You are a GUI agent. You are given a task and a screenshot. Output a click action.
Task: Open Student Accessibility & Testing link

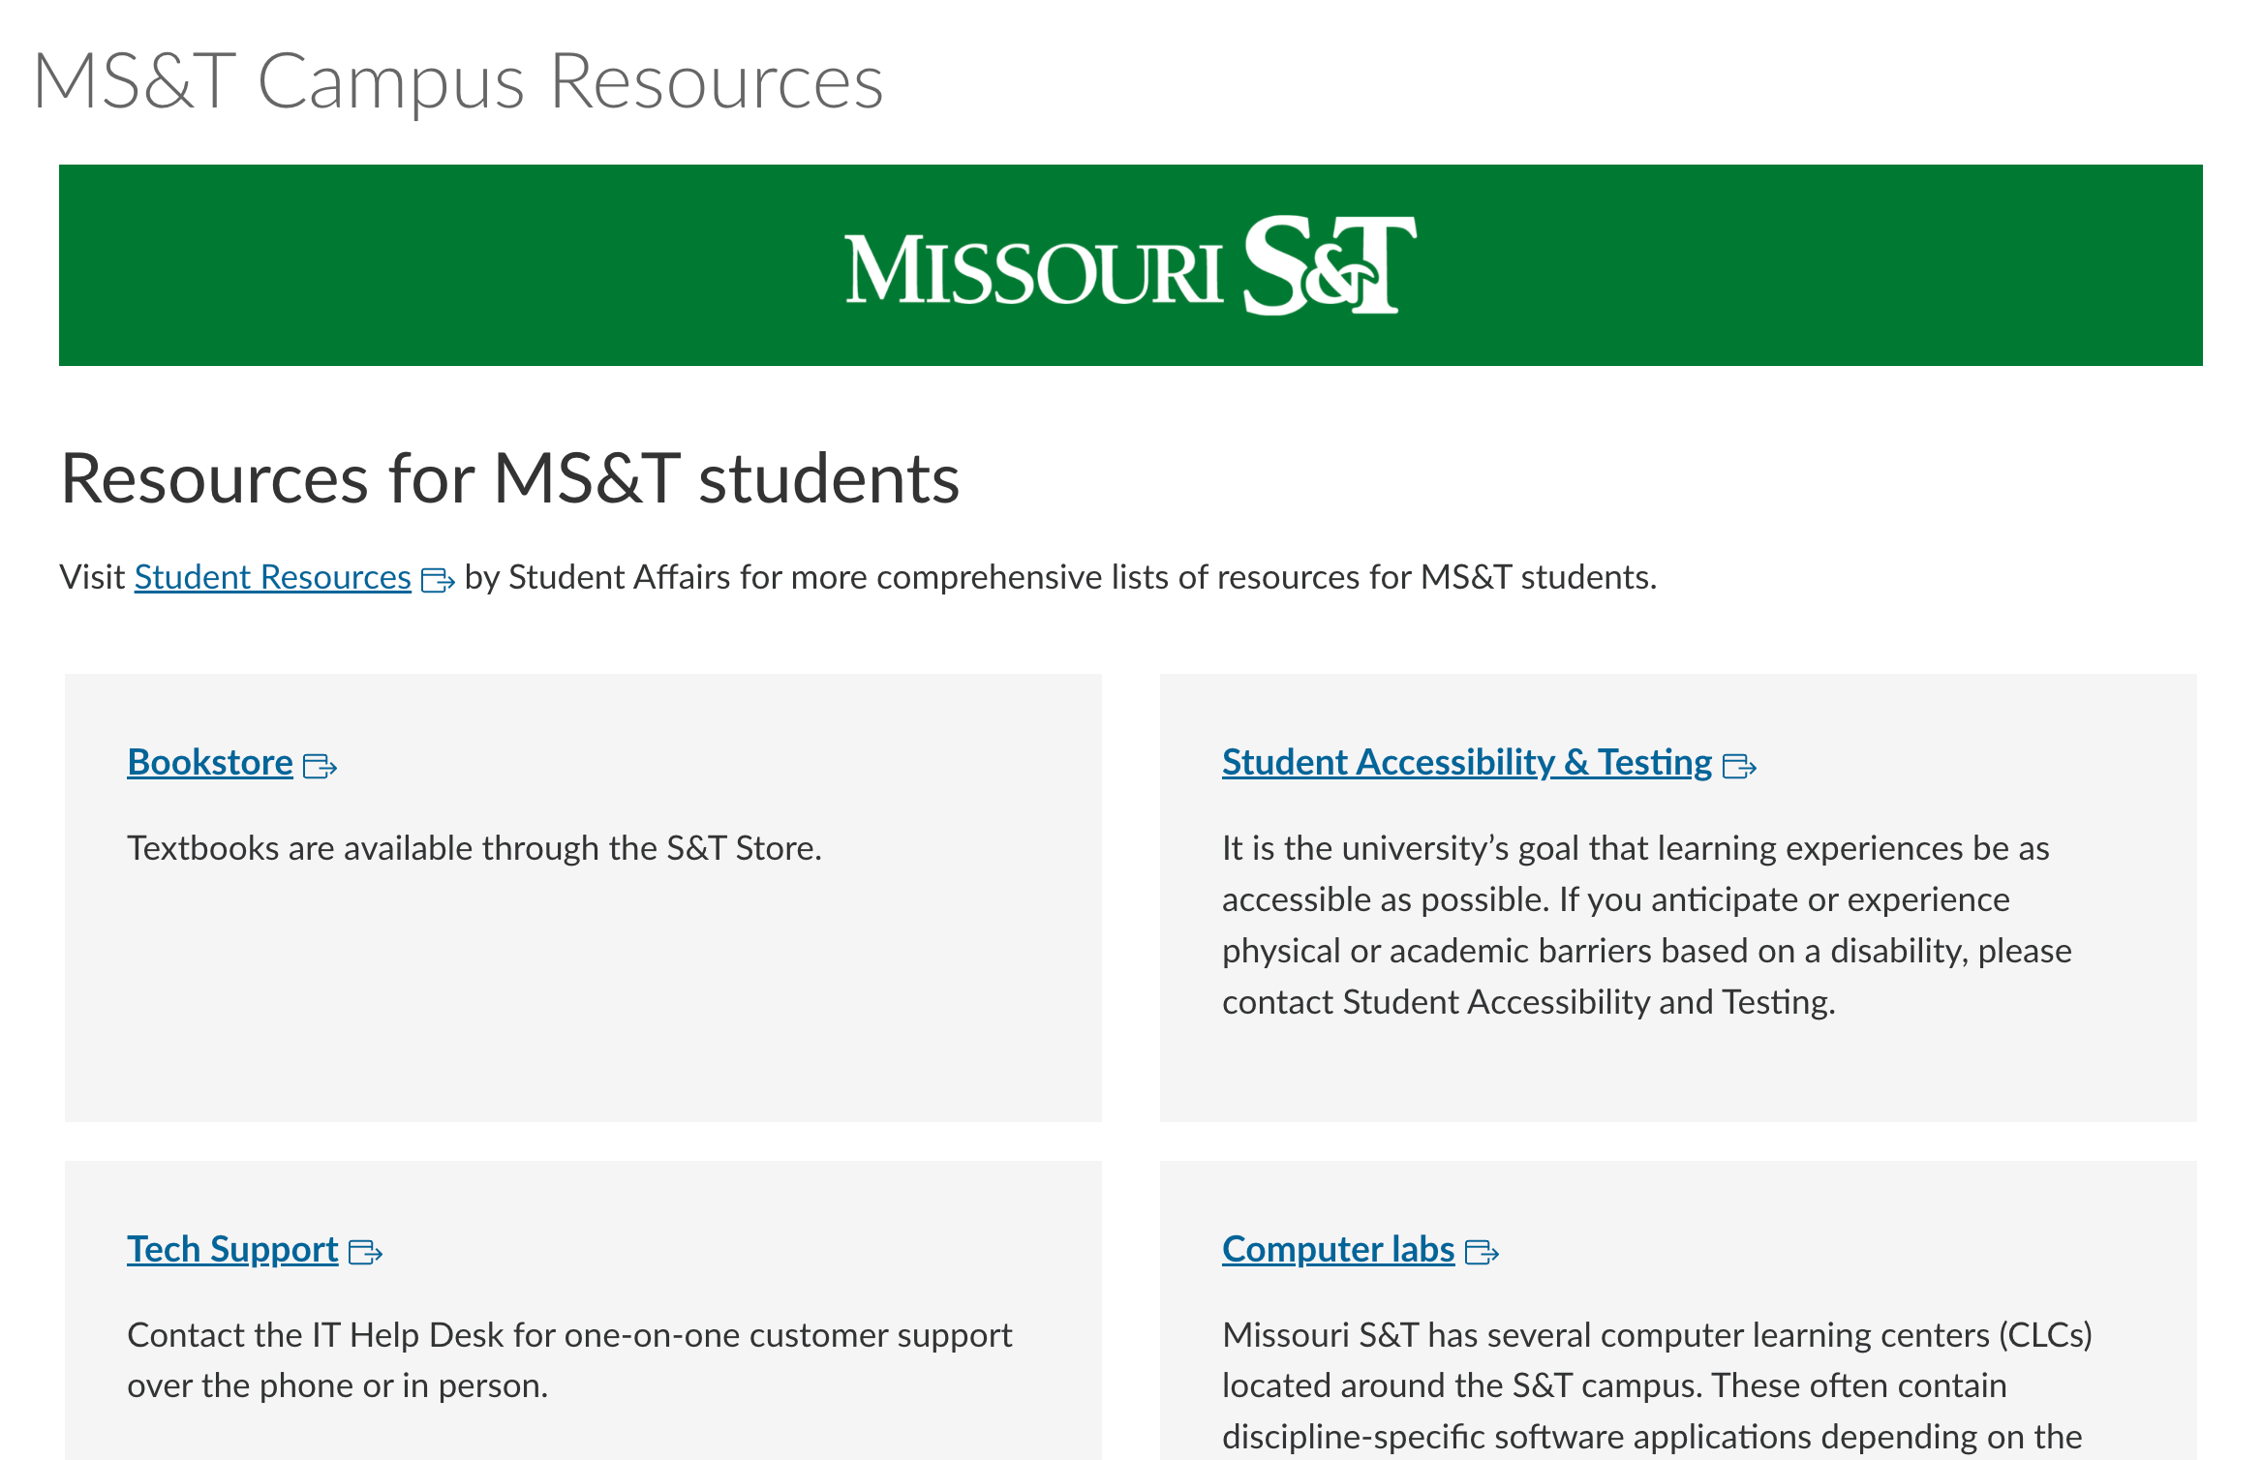click(x=1466, y=763)
